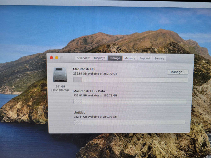Show the Service tab

click(159, 58)
